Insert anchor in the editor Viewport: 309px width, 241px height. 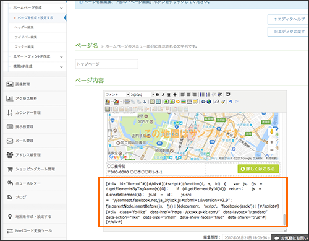click(x=145, y=102)
